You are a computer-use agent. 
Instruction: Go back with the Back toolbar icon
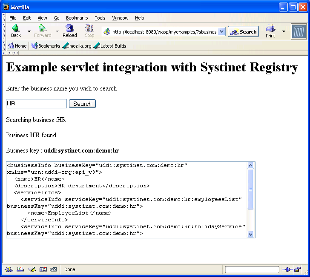[x=16, y=31]
